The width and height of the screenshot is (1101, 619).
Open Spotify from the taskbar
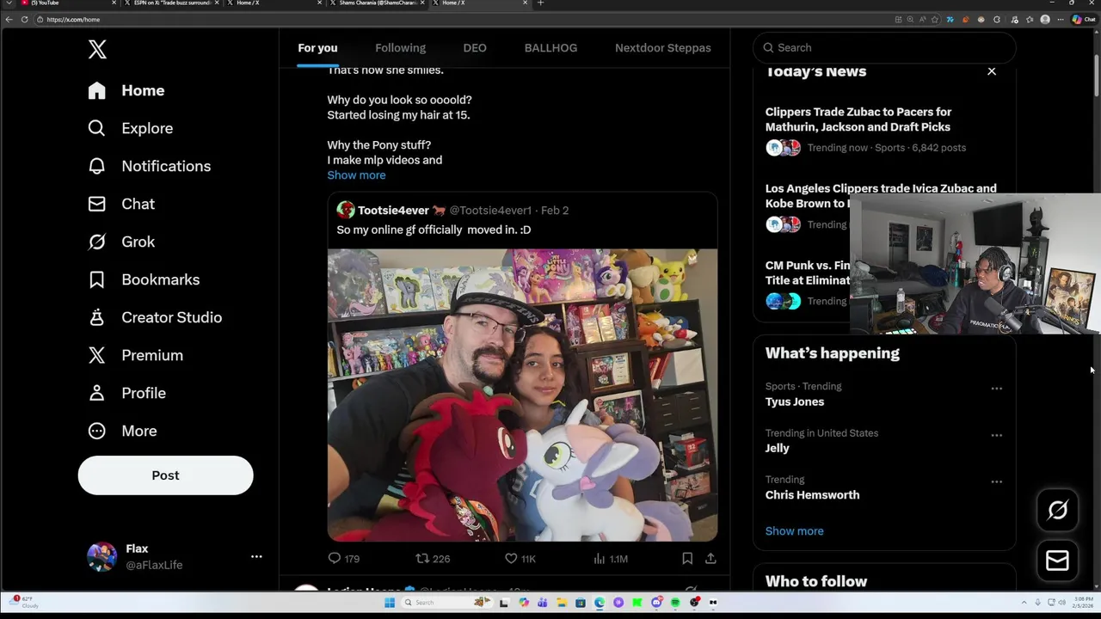point(675,603)
